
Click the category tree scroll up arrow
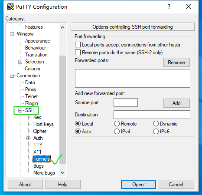pyautogui.click(x=62, y=27)
